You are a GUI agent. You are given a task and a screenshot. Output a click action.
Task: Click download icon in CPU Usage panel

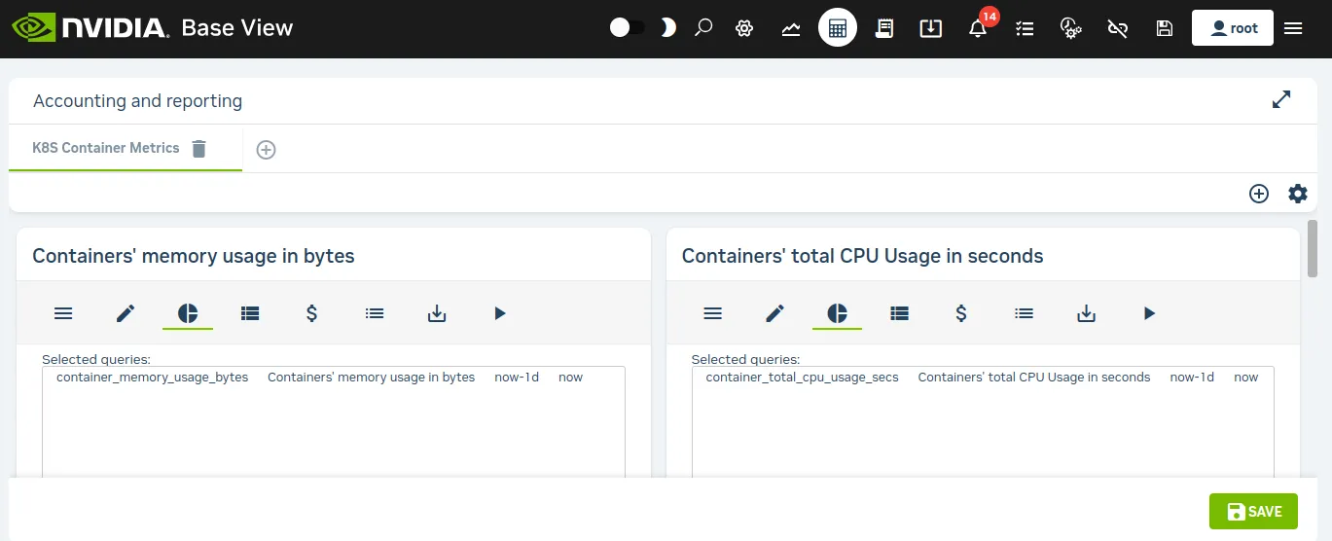coord(1086,313)
